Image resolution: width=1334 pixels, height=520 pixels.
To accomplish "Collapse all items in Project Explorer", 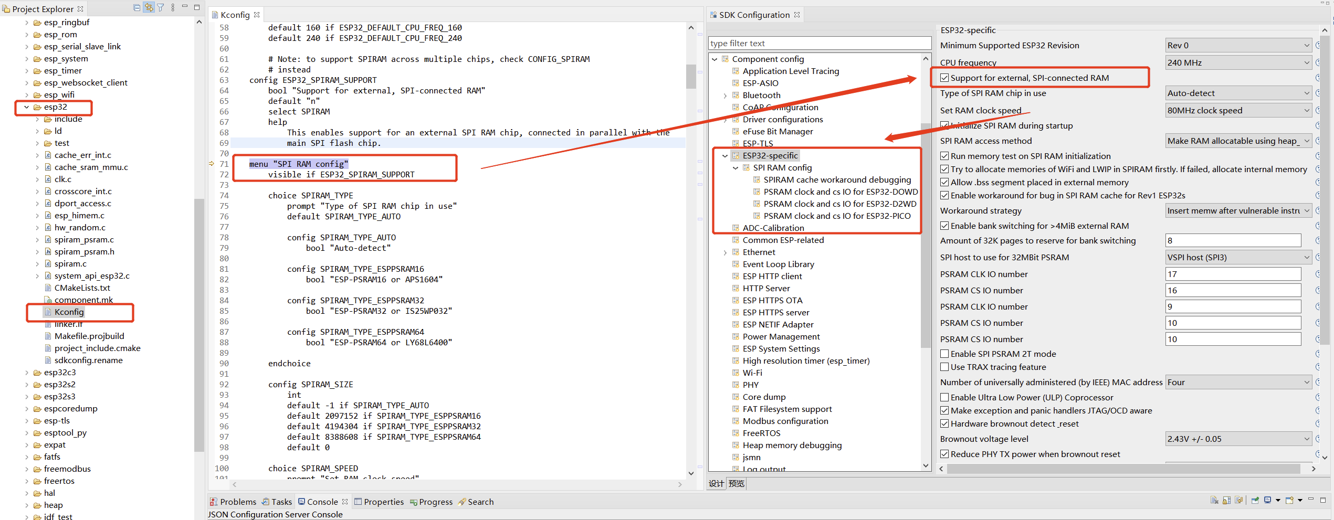I will pos(136,7).
